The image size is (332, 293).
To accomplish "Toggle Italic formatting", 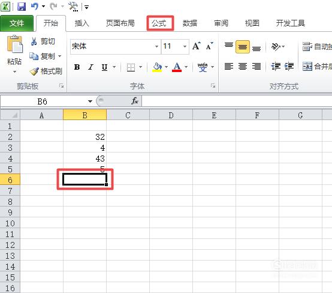I will tap(91, 67).
